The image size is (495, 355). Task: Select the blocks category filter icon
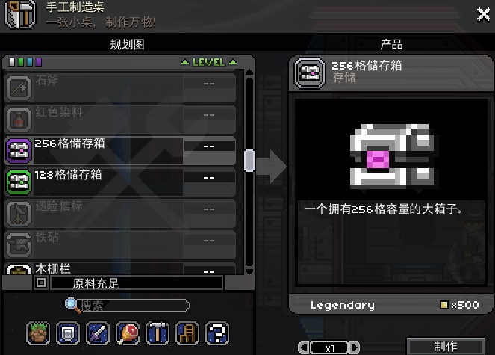(x=67, y=333)
